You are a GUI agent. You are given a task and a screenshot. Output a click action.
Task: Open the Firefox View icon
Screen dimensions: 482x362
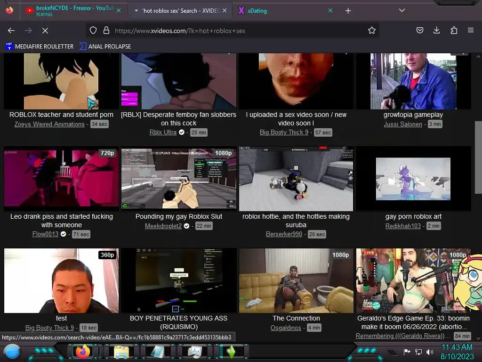[9, 10]
